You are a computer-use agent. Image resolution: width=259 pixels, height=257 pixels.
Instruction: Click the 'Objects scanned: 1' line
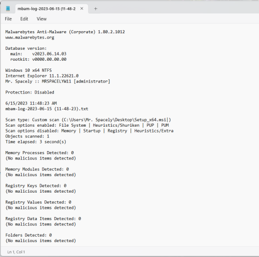click(27, 137)
